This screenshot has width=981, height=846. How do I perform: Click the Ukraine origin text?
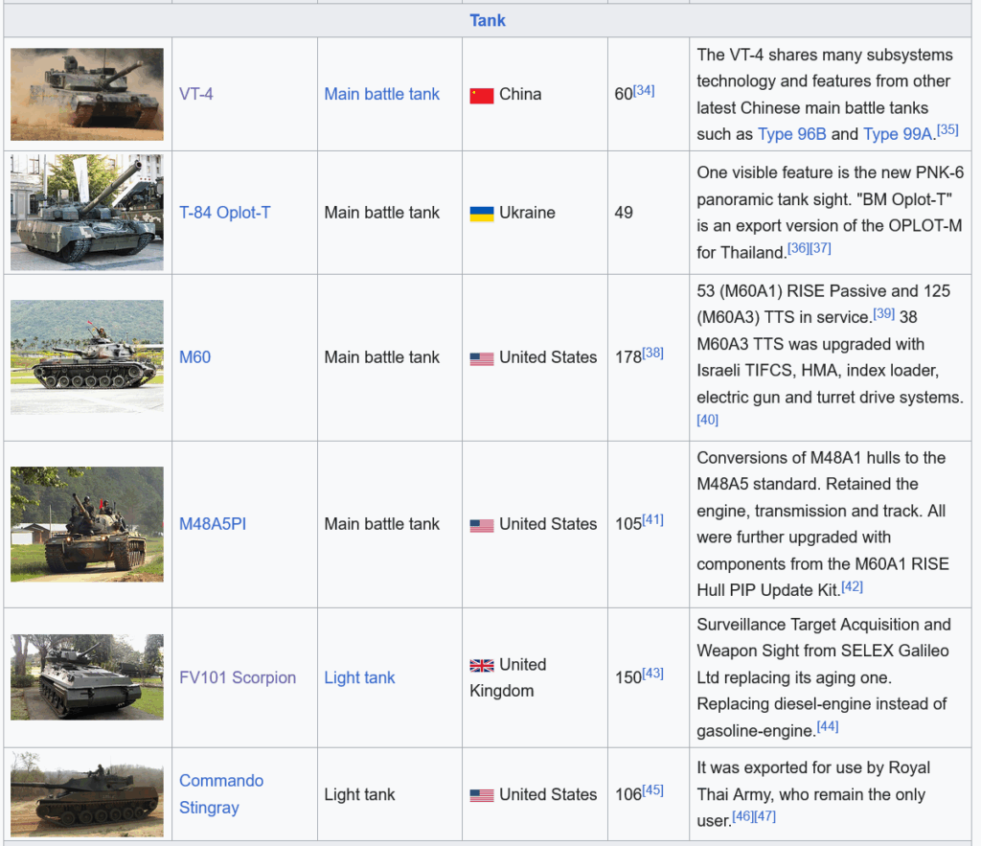[x=528, y=213]
